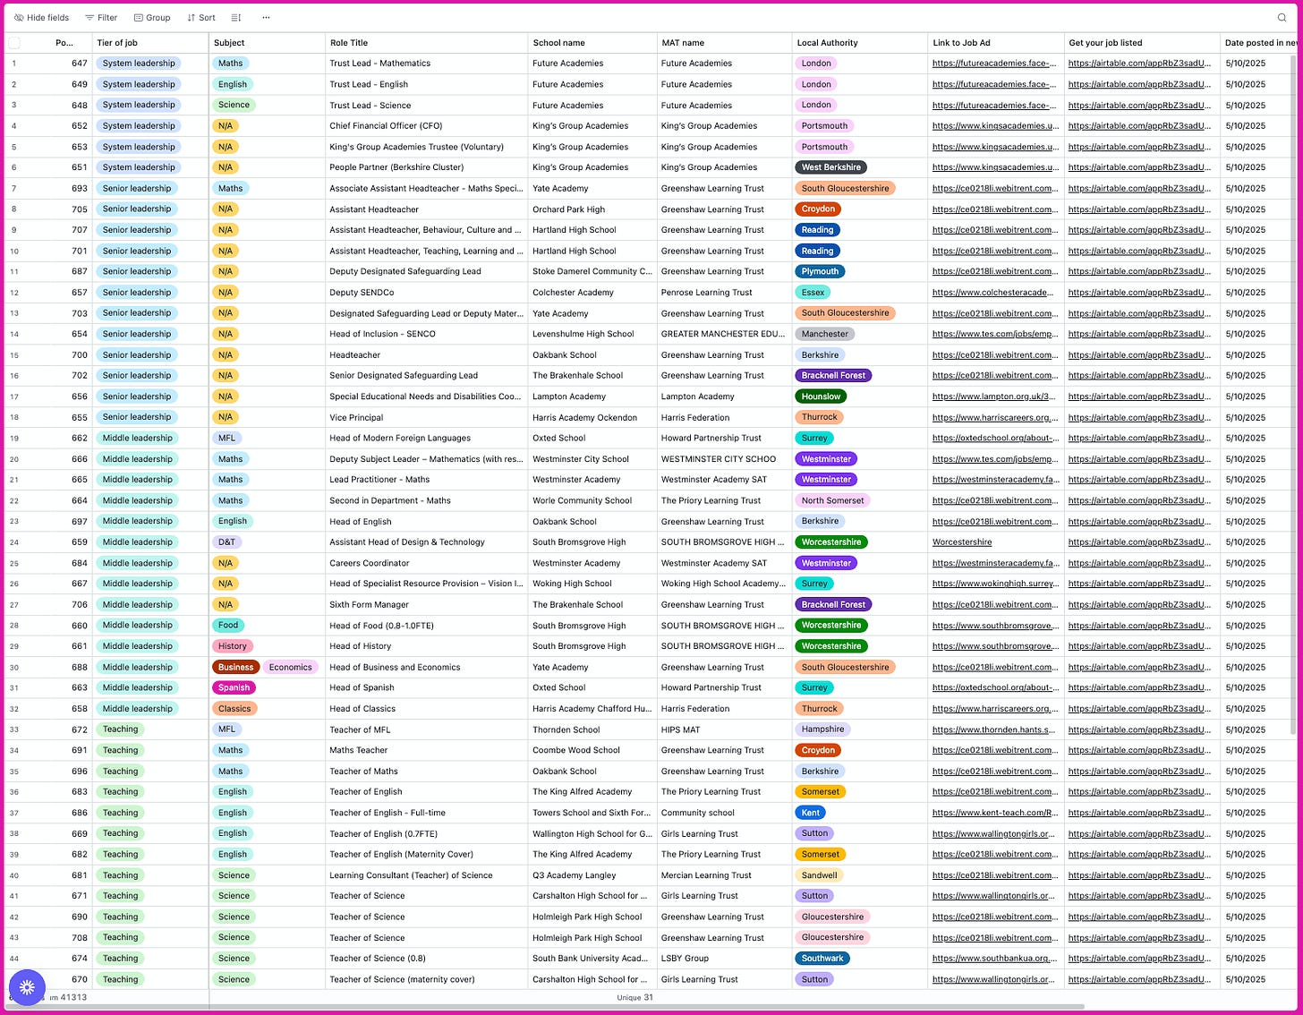The width and height of the screenshot is (1303, 1015).
Task: Click the Southwark authority tag
Action: pyautogui.click(x=822, y=959)
